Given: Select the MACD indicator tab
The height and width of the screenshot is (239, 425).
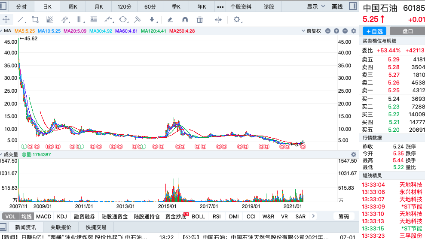Looking at the screenshot, I should (44, 216).
